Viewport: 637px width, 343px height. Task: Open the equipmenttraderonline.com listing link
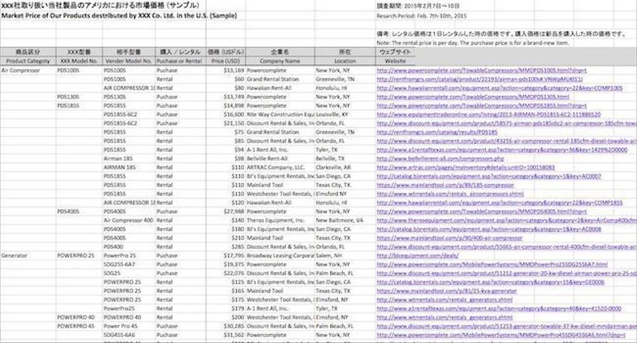[x=488, y=115]
